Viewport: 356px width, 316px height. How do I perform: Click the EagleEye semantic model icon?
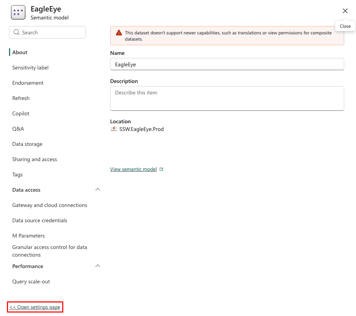coord(18,12)
